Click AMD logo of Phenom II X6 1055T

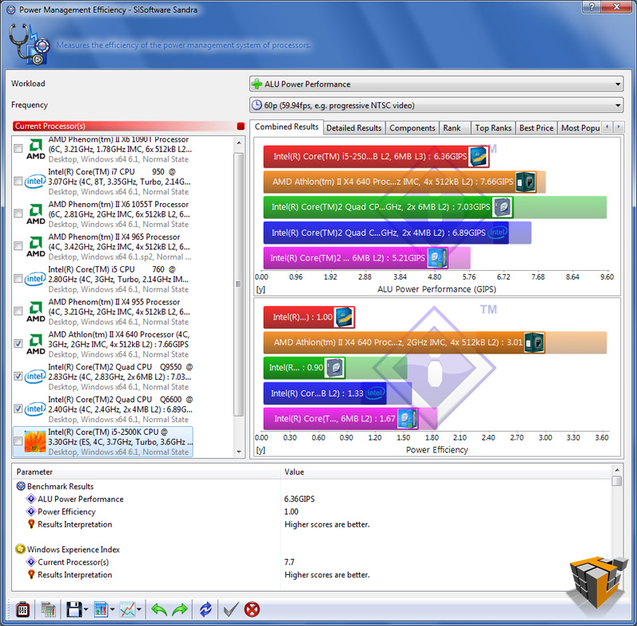[36, 214]
